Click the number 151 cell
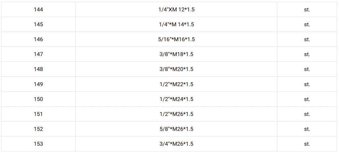339x153 pixels. tap(38, 114)
